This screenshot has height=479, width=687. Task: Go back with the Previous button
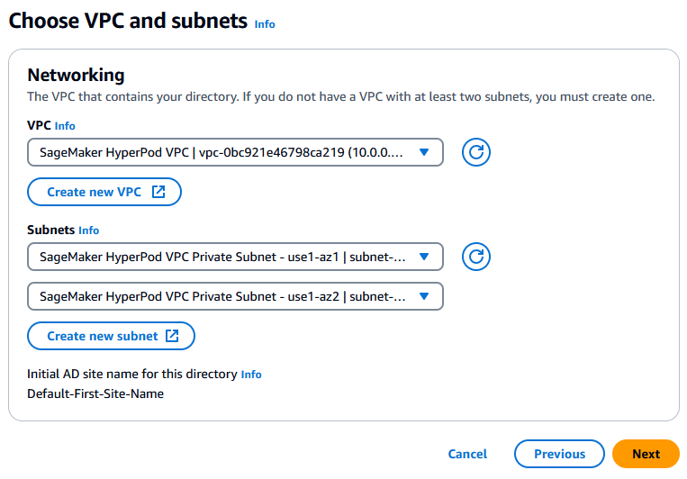pos(559,454)
